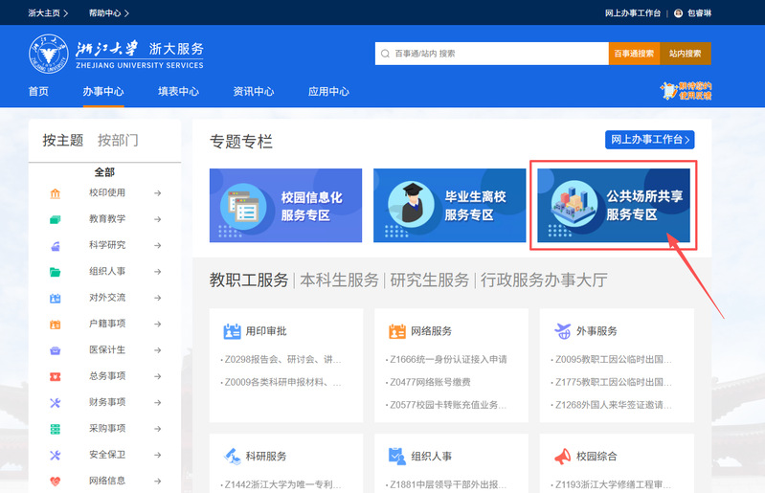Click the 校园综合 megaphone icon

tap(563, 456)
